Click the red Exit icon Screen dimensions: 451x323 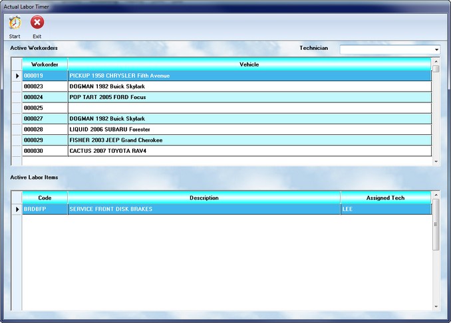(x=37, y=24)
